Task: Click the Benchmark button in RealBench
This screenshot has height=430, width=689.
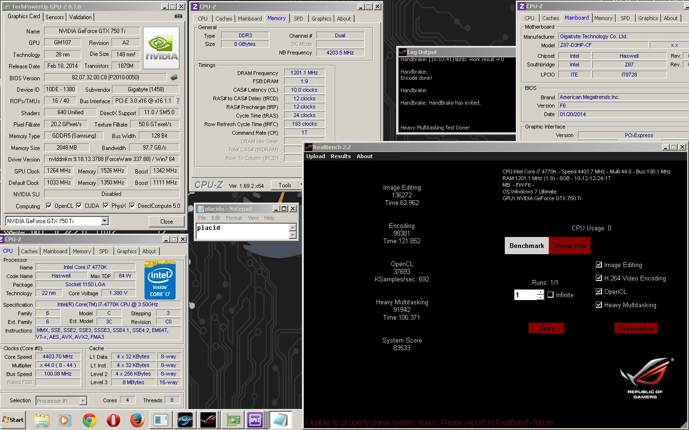Action: [527, 246]
